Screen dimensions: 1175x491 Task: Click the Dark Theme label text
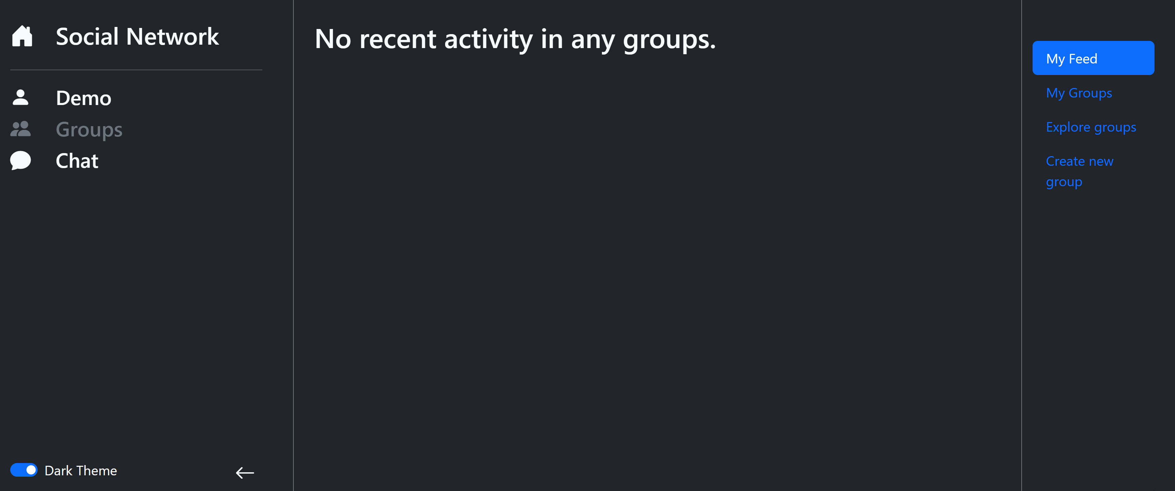point(81,471)
